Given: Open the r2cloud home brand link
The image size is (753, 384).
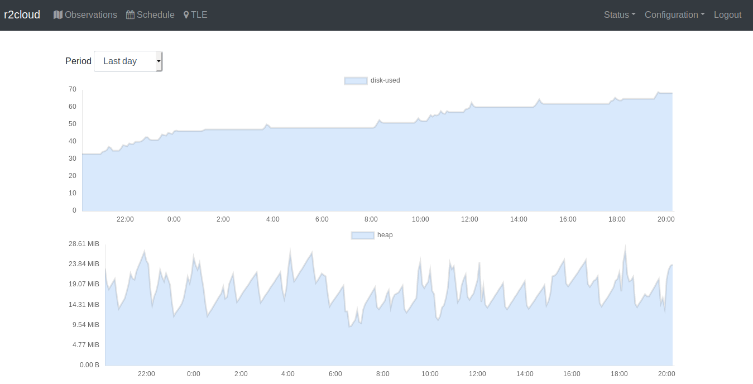Looking at the screenshot, I should 22,15.
